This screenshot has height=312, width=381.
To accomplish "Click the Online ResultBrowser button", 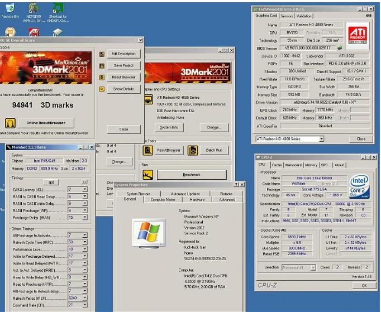I will click(x=46, y=123).
